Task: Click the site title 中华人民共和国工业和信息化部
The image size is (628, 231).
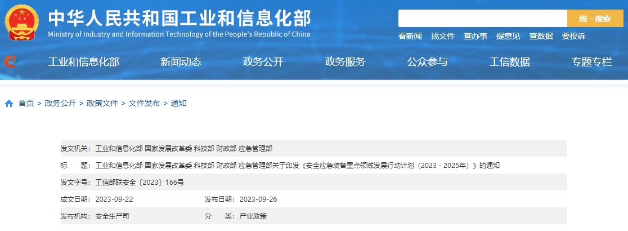Action: (180, 19)
